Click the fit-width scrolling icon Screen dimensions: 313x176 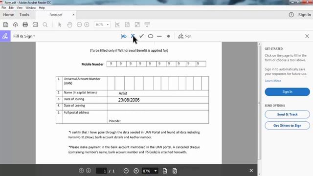pyautogui.click(x=117, y=24)
